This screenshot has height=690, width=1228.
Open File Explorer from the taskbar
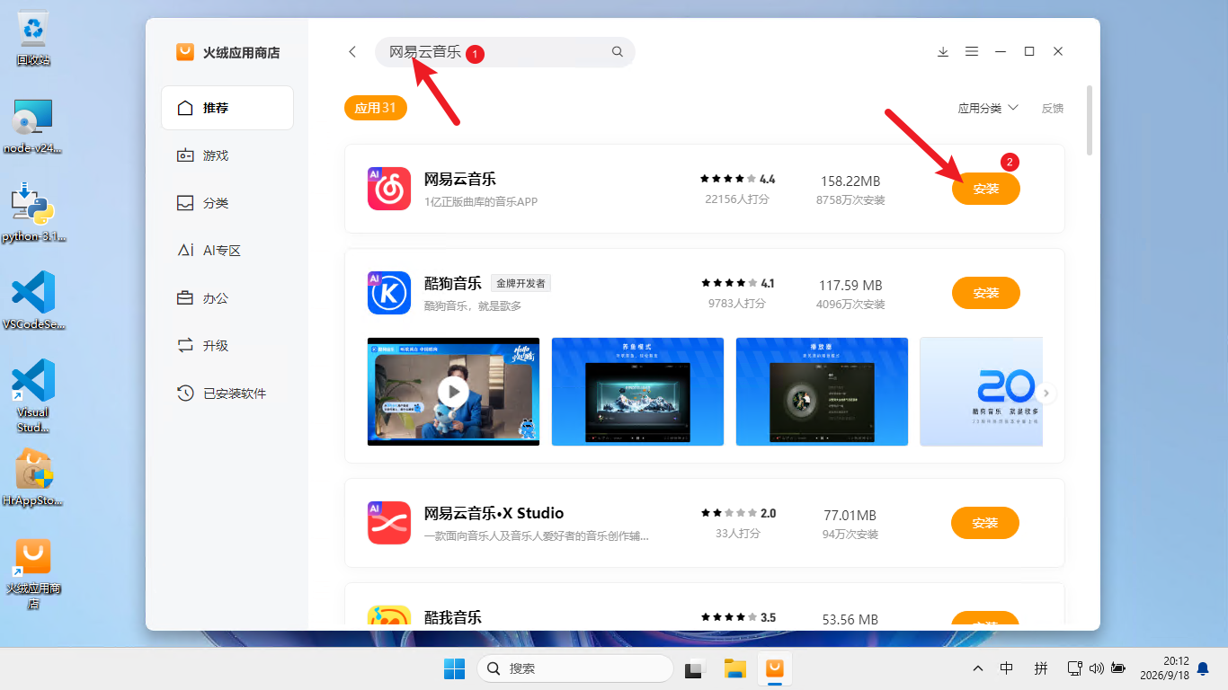click(735, 668)
